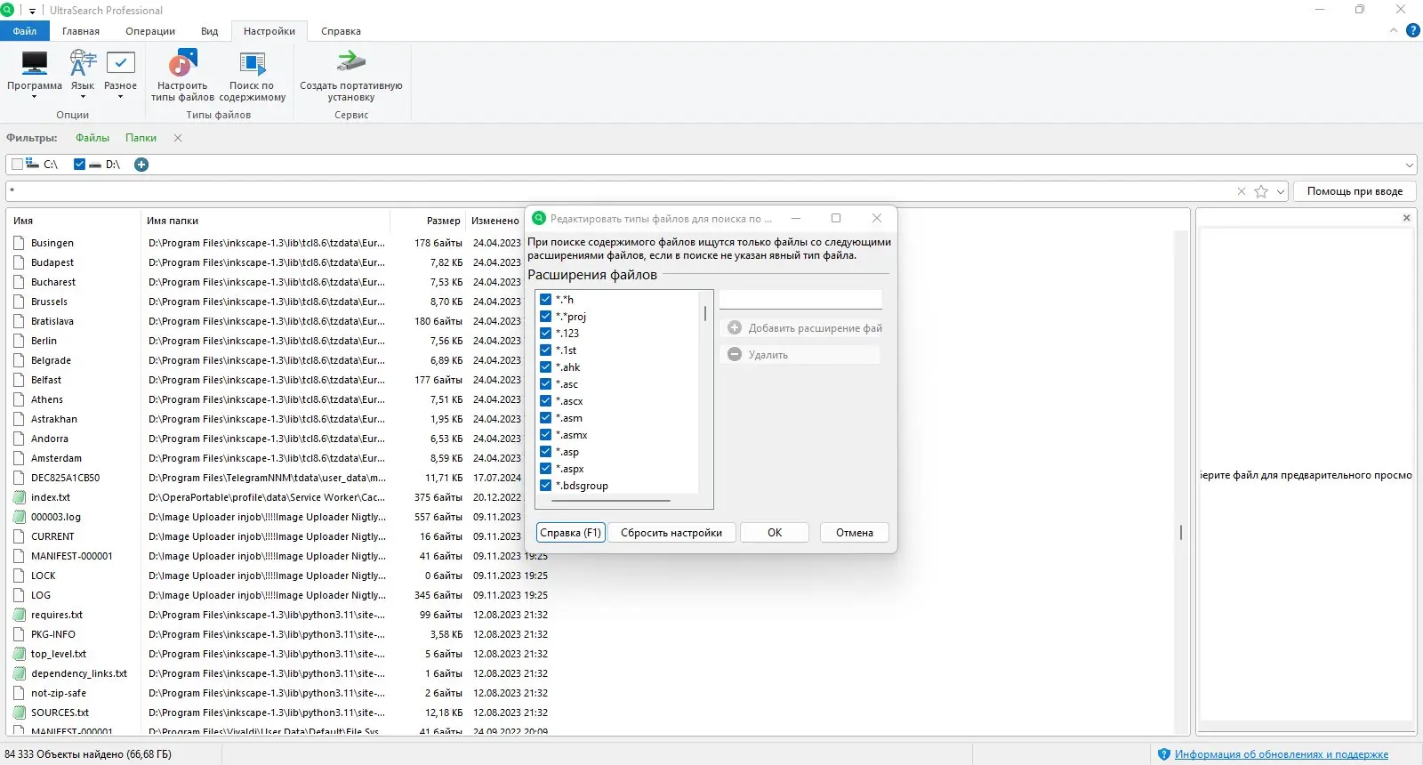Click the Сбросить настройки button
The image size is (1423, 765).
[x=671, y=533]
